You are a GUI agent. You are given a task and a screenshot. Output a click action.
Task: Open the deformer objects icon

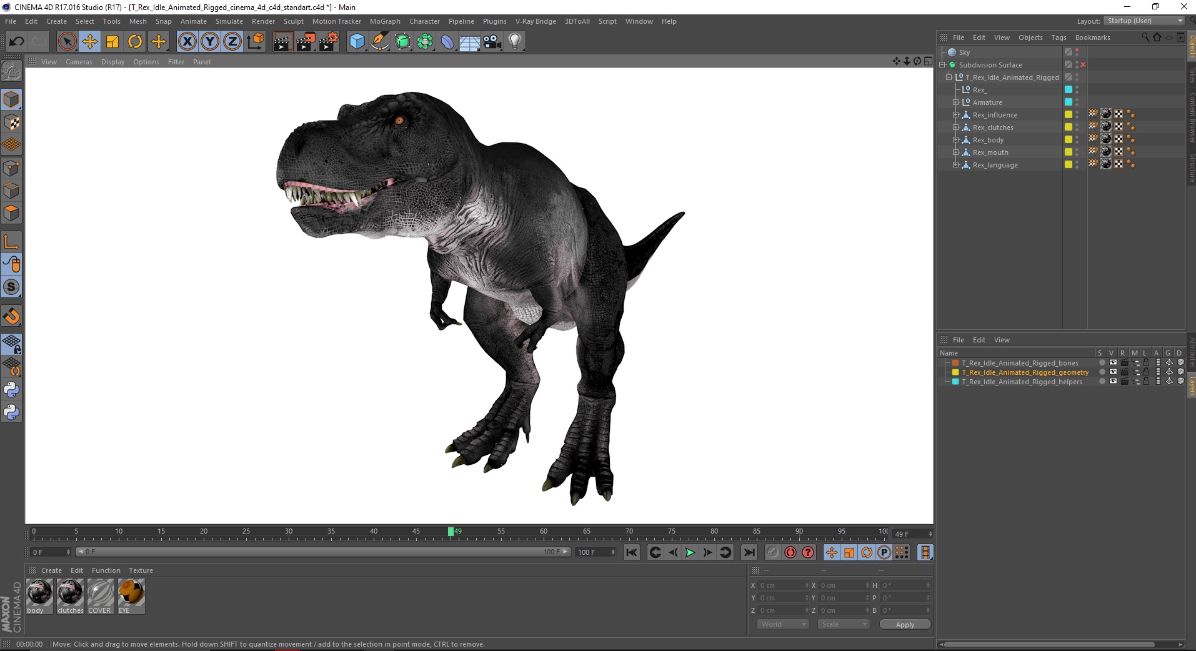[x=447, y=42]
